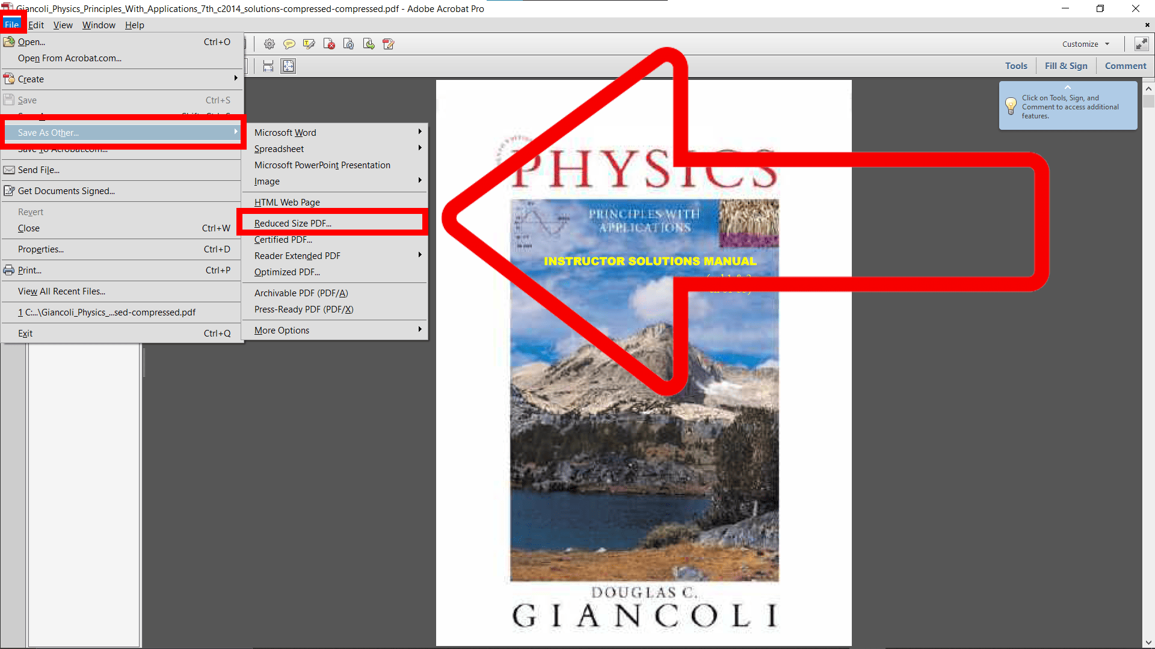The width and height of the screenshot is (1155, 649).
Task: Select the redaction markup icon
Action: coord(388,43)
